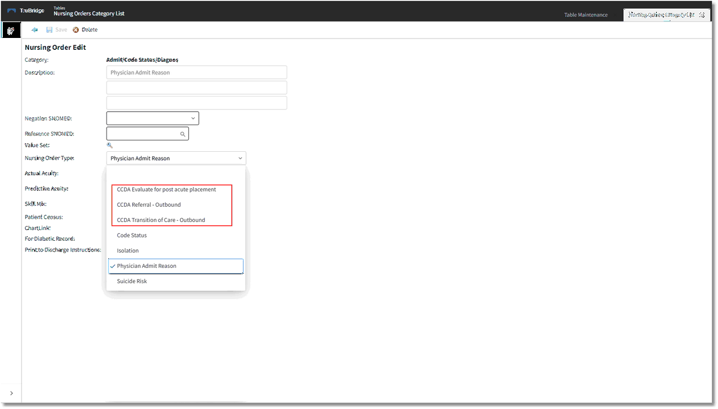The height and width of the screenshot is (409, 718).
Task: Open the sidebar application icon at top left
Action: coord(11,30)
